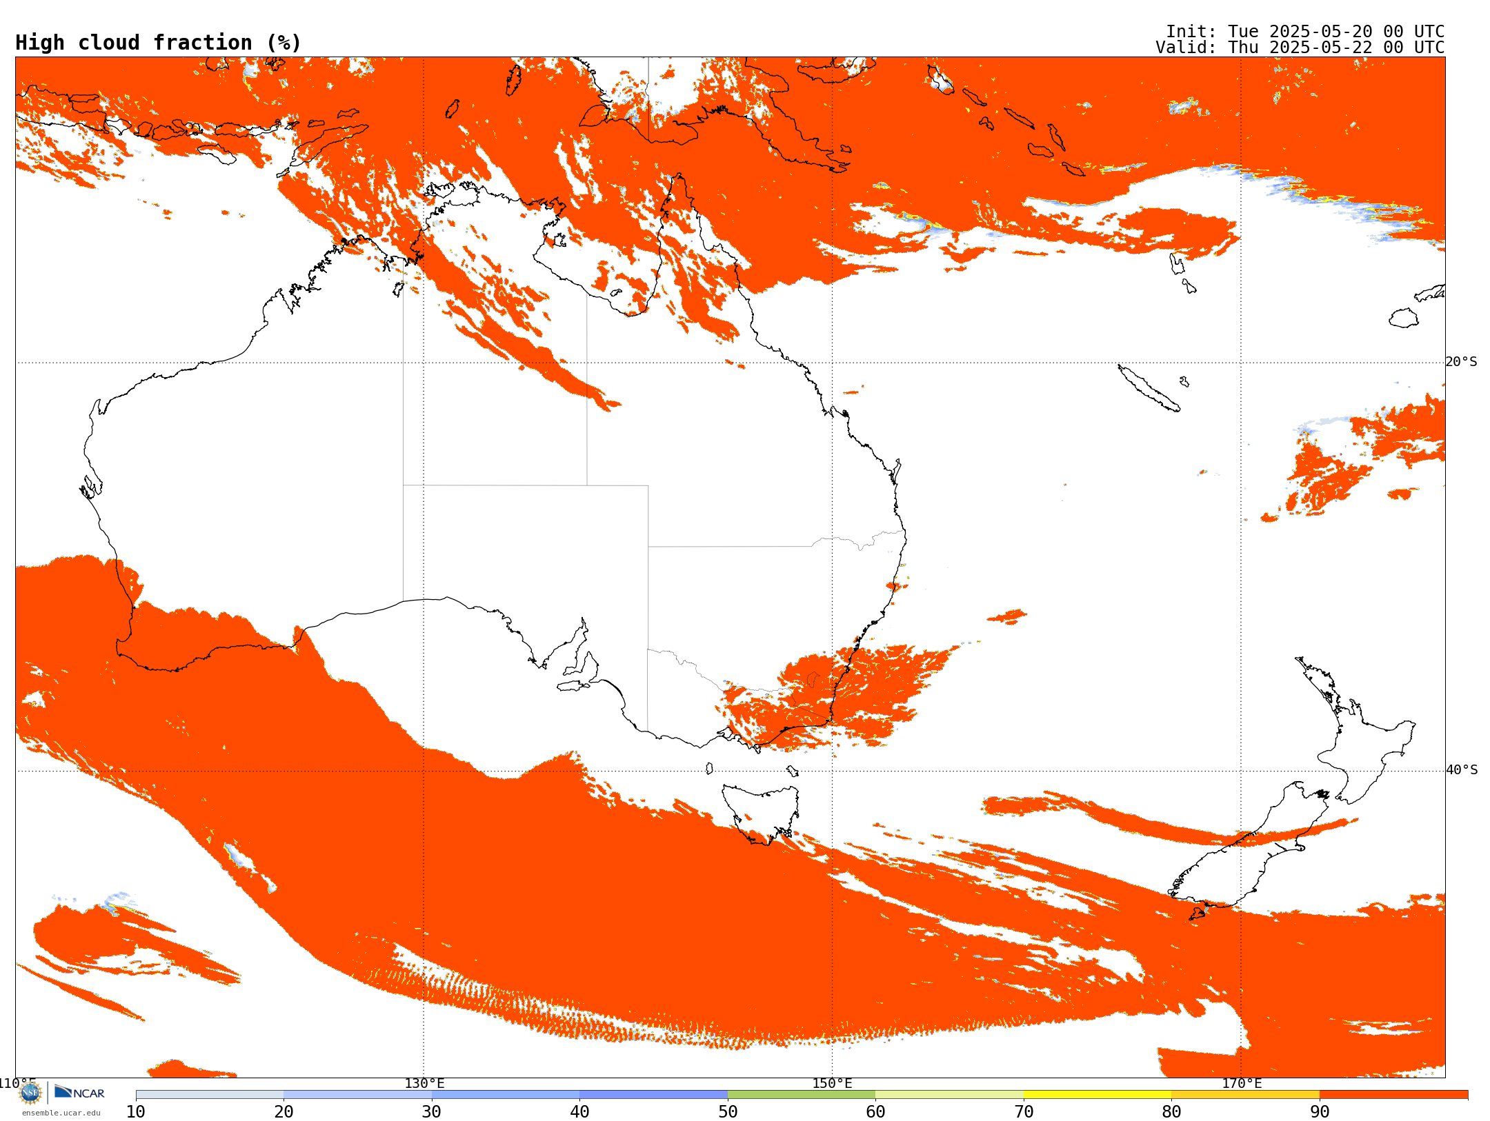Click the 30-40 percent blue swatch
This screenshot has height=1121, width=1490.
506,1095
